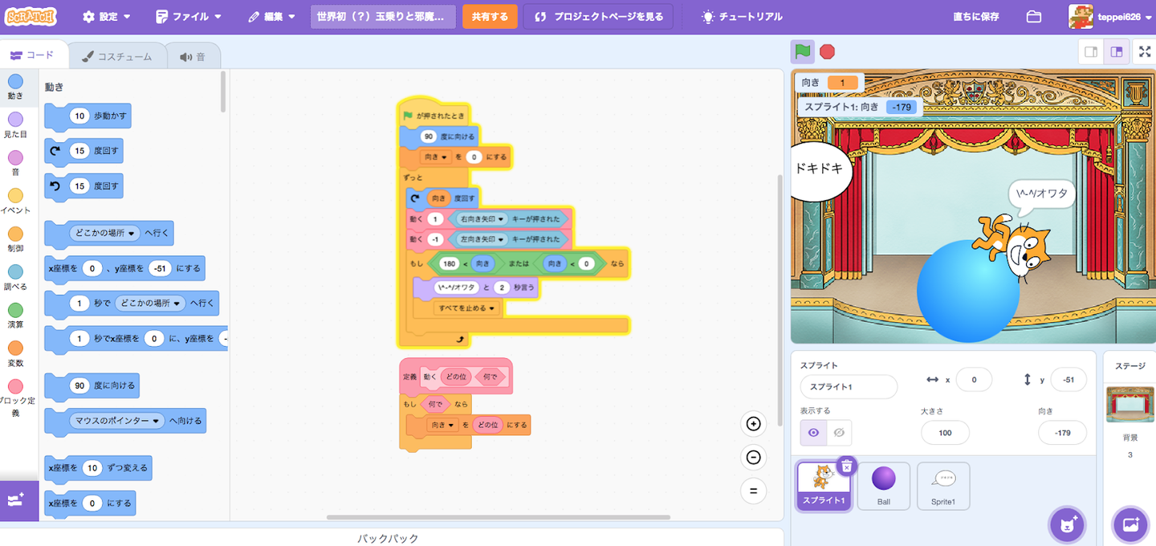Open the My Stuff folder icon
Screen dimensions: 1156x546
tap(1034, 16)
